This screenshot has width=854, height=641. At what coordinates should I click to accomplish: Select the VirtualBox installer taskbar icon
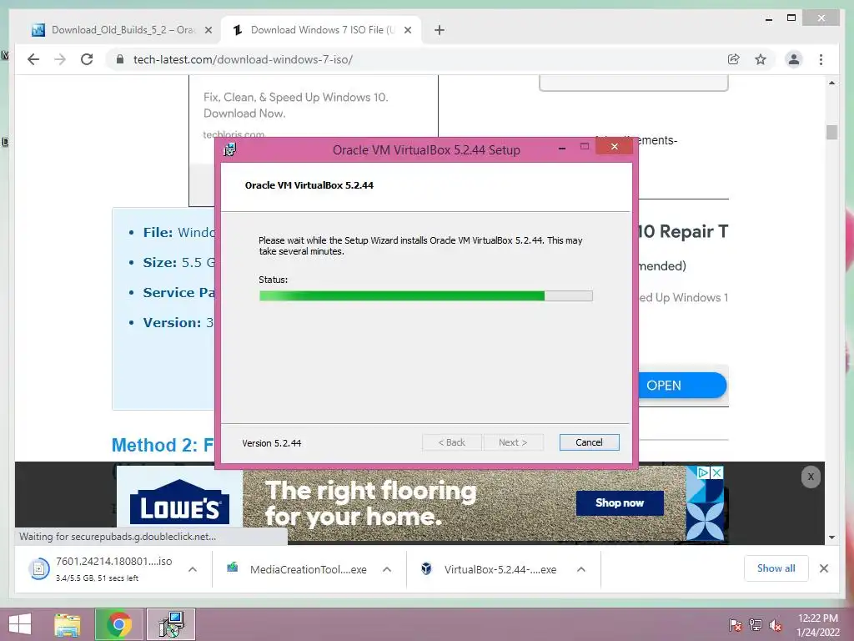coord(171,624)
